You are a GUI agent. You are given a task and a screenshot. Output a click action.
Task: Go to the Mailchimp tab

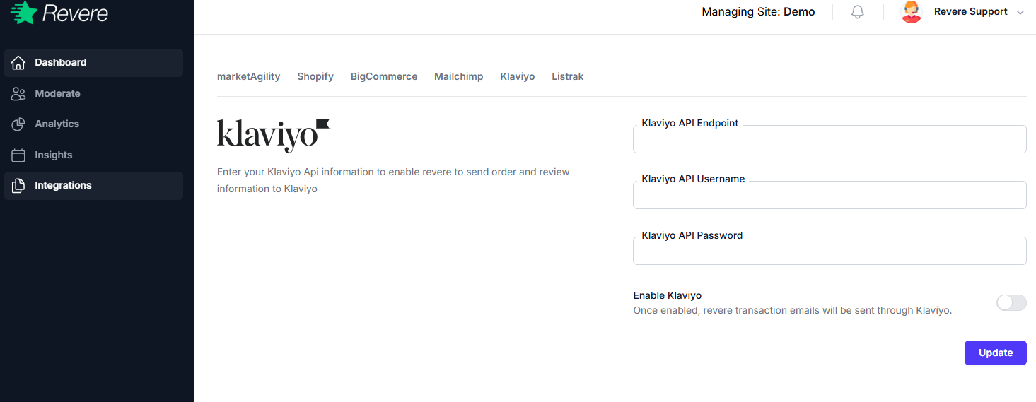click(x=459, y=76)
